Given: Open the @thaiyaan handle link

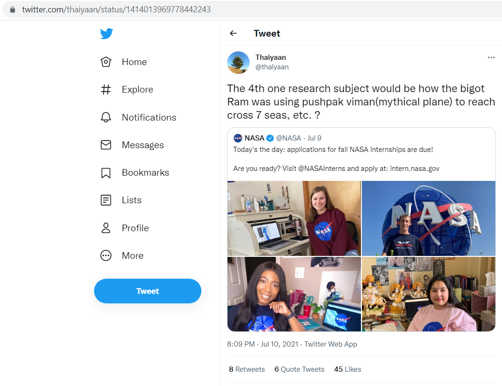Looking at the screenshot, I should 272,67.
